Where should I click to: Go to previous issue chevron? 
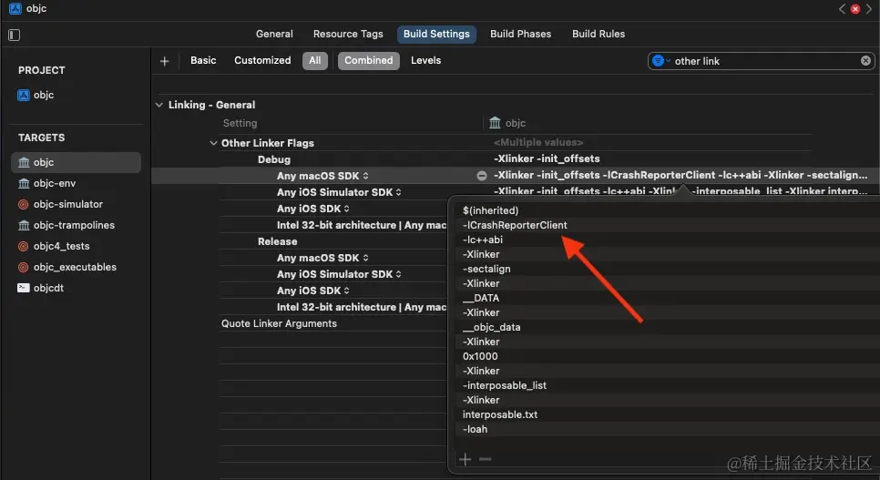tap(842, 9)
